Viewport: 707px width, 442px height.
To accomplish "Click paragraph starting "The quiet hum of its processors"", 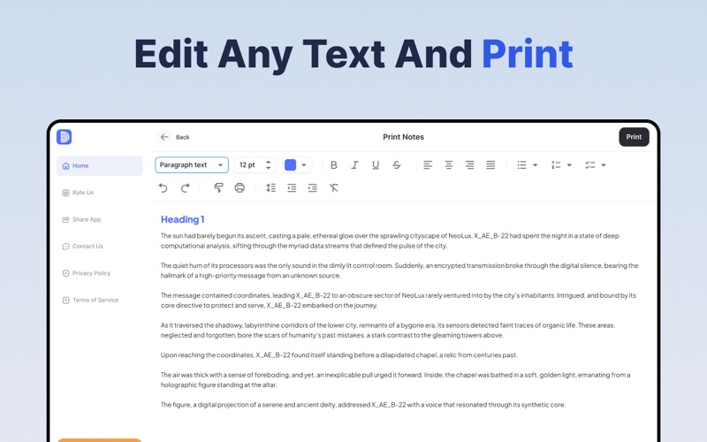I will [399, 271].
